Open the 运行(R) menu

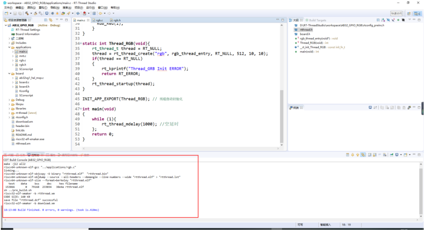[90, 7]
